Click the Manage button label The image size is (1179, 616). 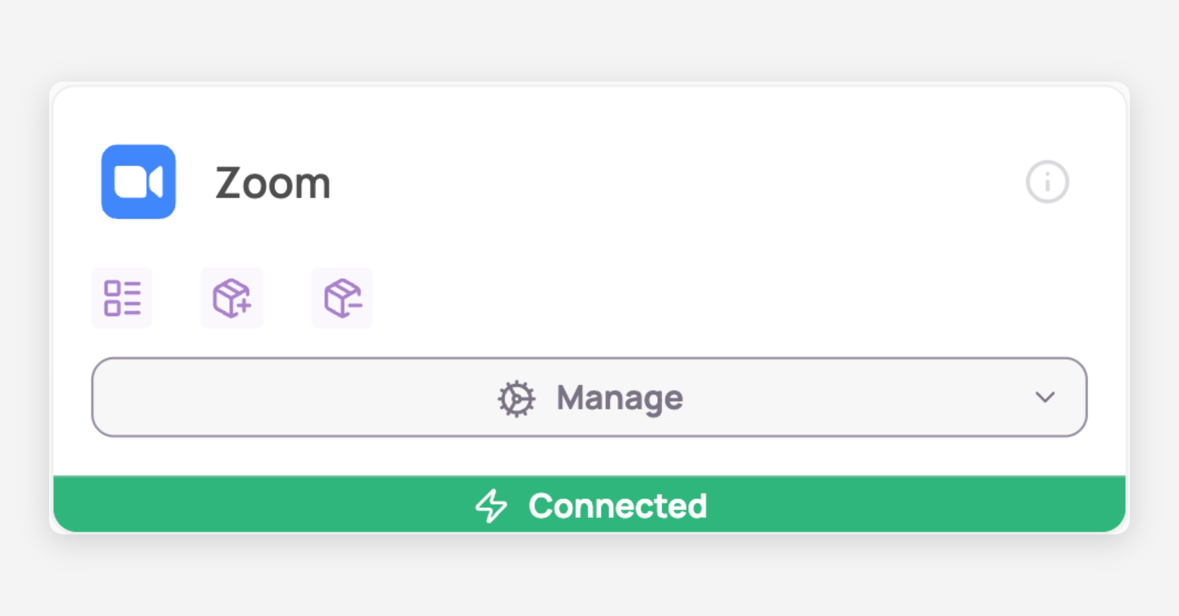click(619, 397)
